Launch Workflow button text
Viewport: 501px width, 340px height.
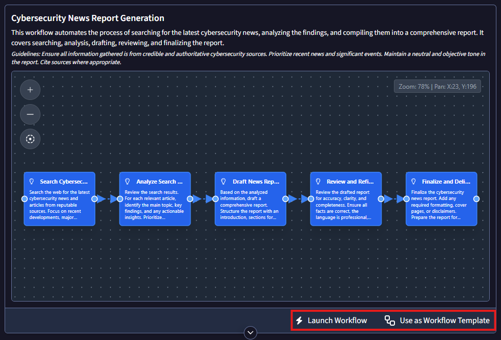click(x=337, y=321)
